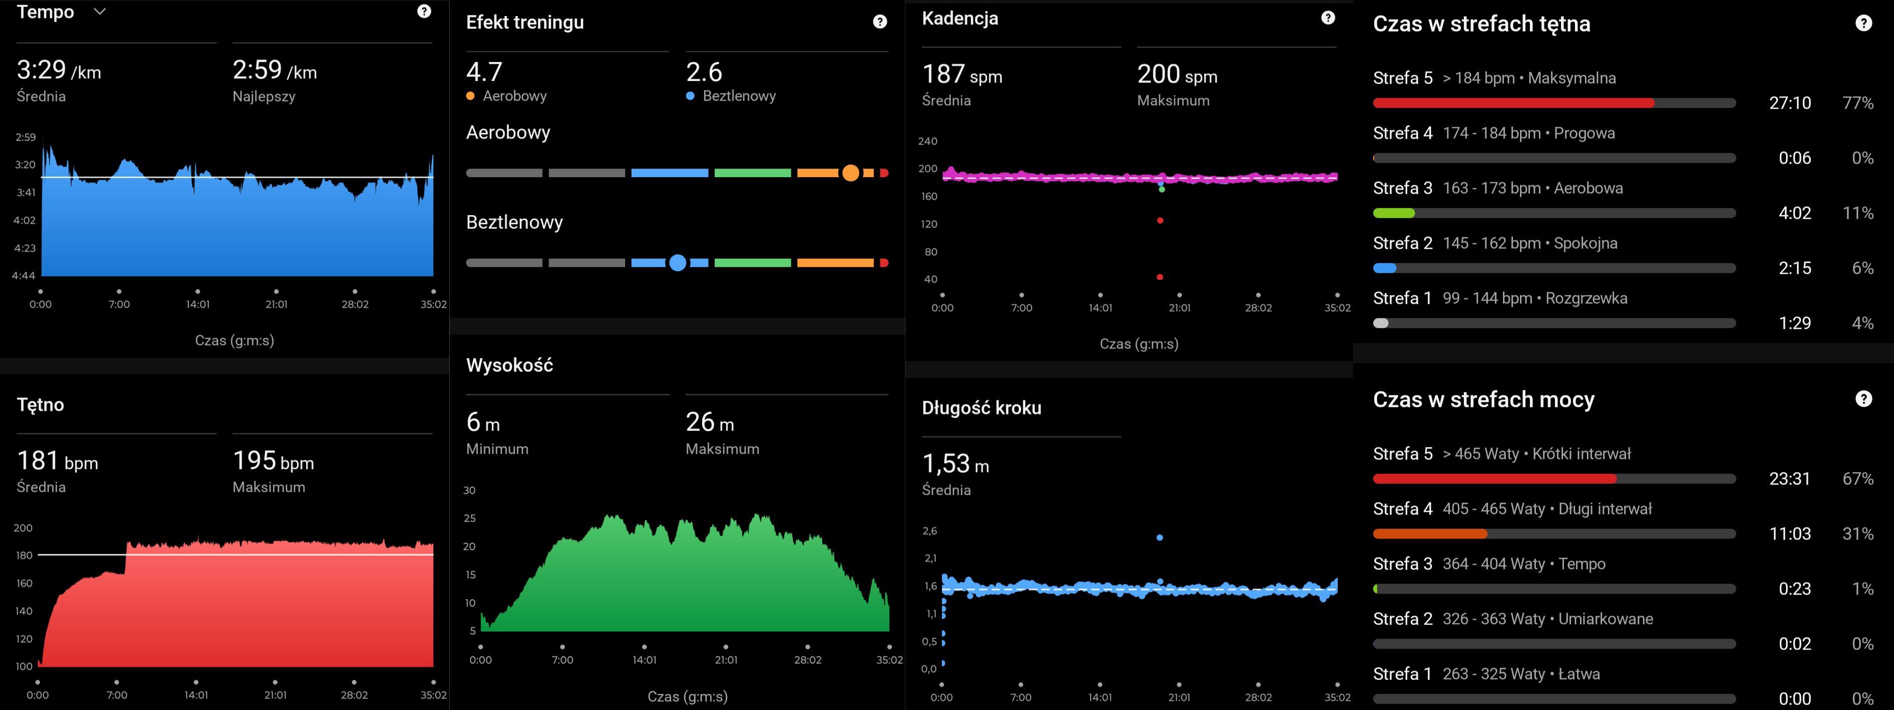Screen dimensions: 1894x710
Task: Click the lowest red cadence outlier point
Action: point(1159,277)
